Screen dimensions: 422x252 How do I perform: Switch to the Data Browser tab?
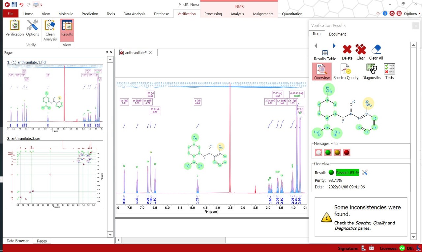17,241
